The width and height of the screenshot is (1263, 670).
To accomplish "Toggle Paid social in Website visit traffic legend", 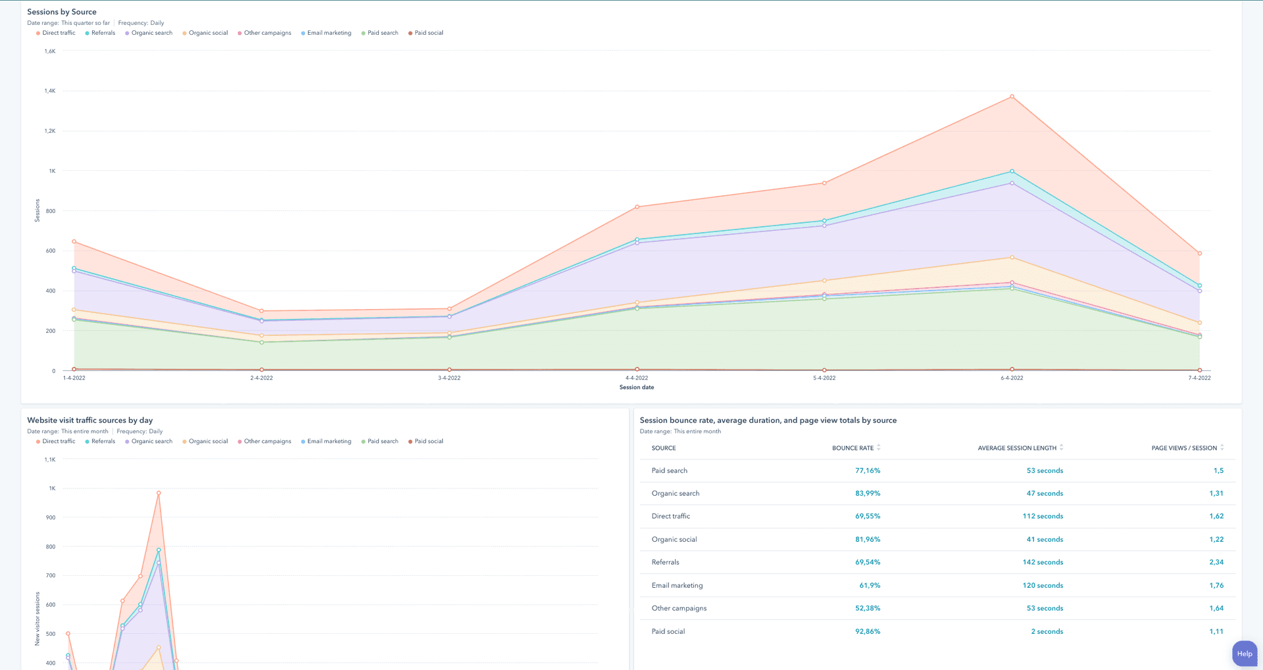I will pos(426,441).
